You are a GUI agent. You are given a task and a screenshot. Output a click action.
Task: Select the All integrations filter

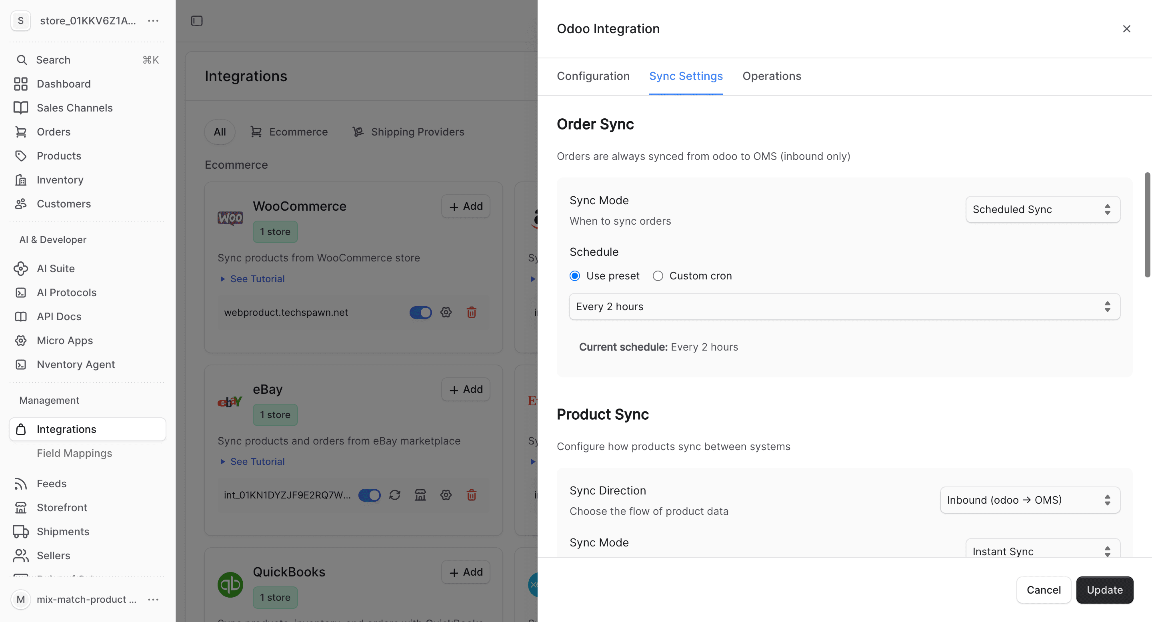pyautogui.click(x=220, y=132)
